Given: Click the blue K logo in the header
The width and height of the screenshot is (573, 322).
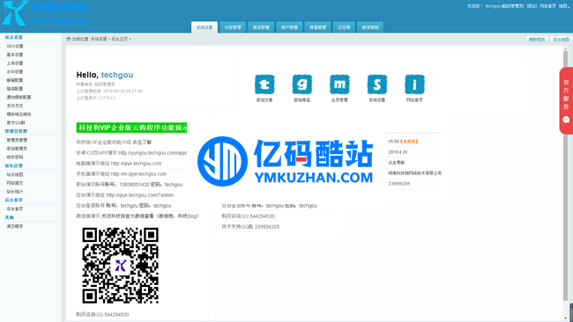Looking at the screenshot, I should click(x=15, y=13).
